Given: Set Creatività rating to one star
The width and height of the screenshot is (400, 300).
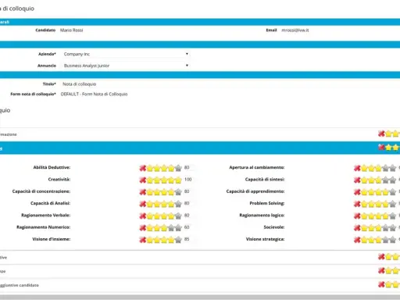Looking at the screenshot, I should (150, 180).
